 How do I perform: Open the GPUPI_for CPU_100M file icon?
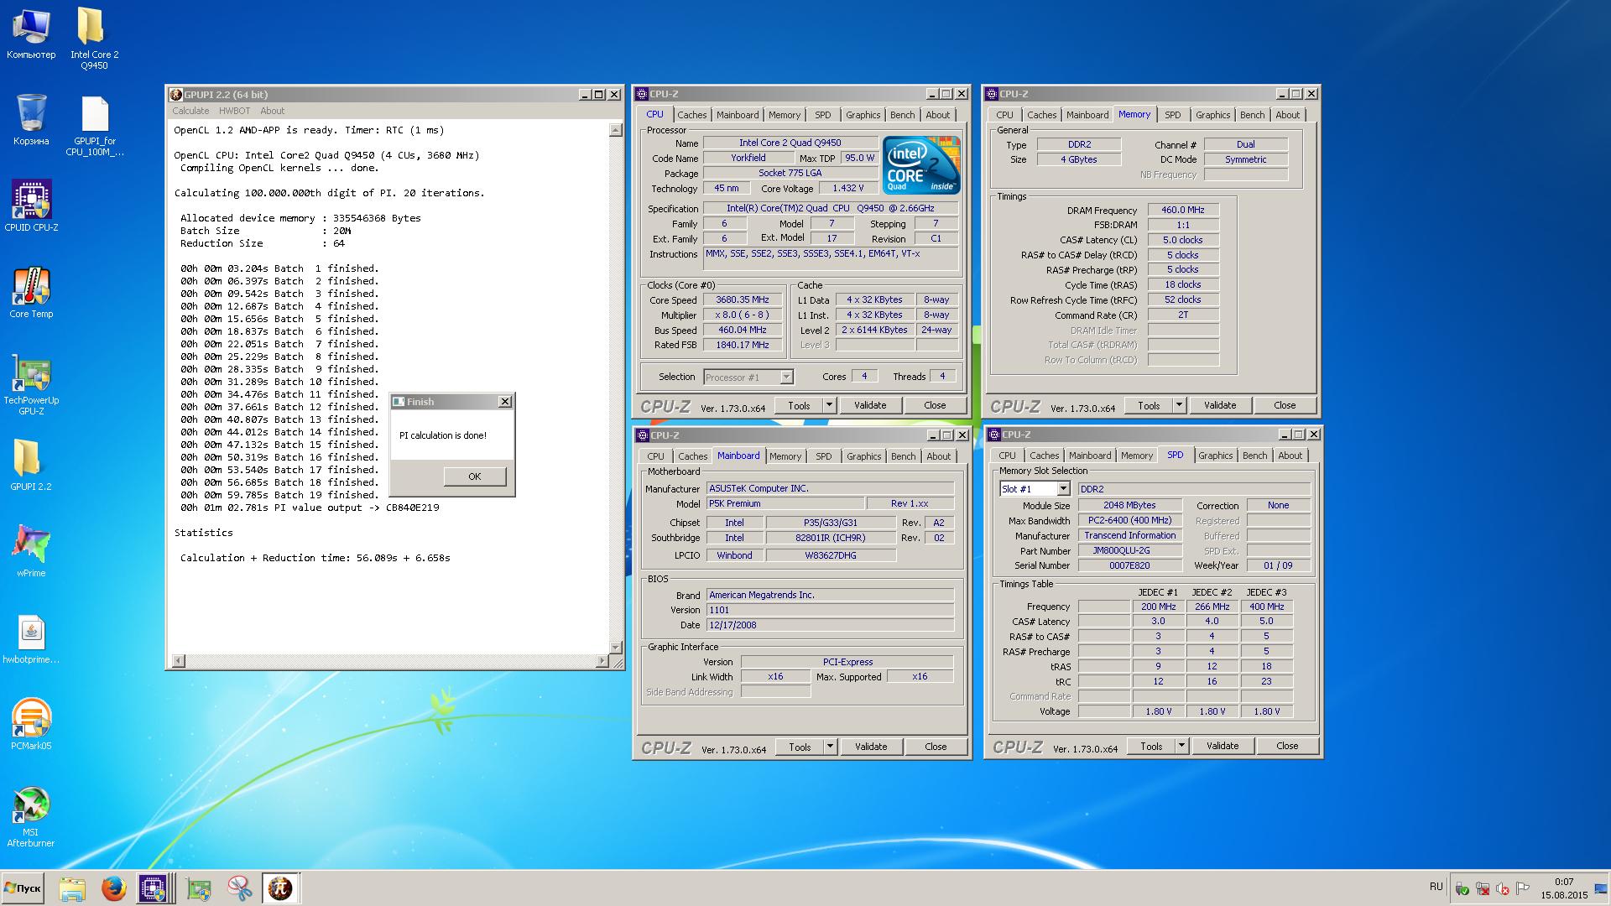94,126
